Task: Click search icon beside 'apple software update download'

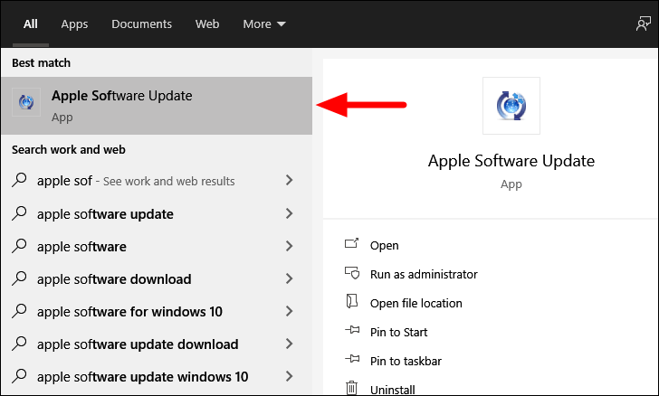Action: (x=19, y=344)
